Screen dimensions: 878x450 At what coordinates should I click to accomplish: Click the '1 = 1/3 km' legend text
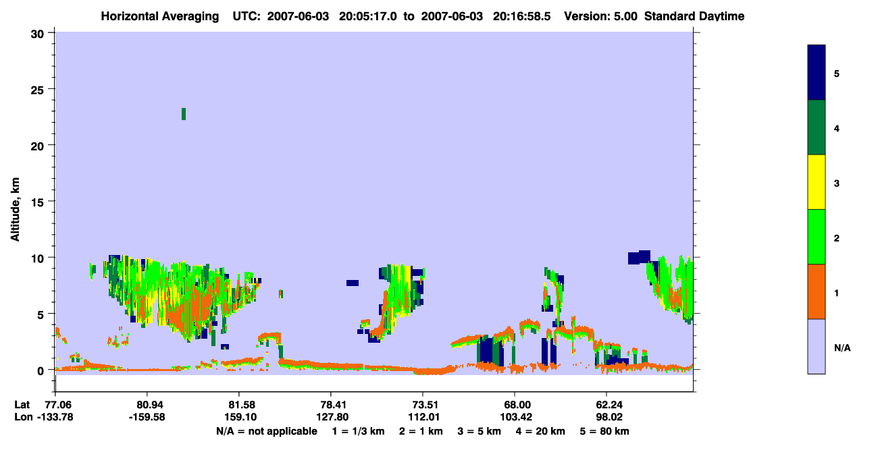(x=359, y=431)
